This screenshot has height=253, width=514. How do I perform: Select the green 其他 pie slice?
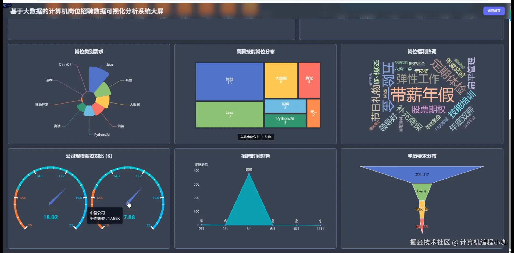click(x=103, y=90)
